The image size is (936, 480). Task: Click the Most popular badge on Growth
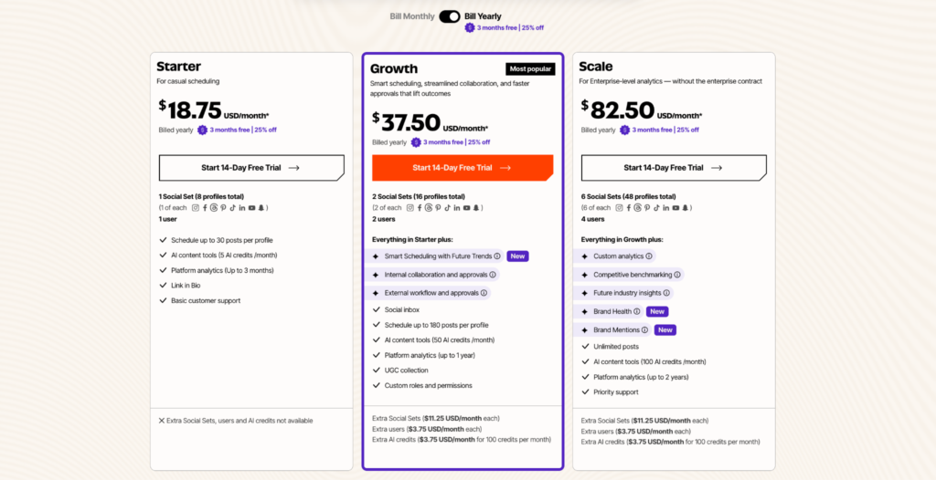tap(530, 68)
